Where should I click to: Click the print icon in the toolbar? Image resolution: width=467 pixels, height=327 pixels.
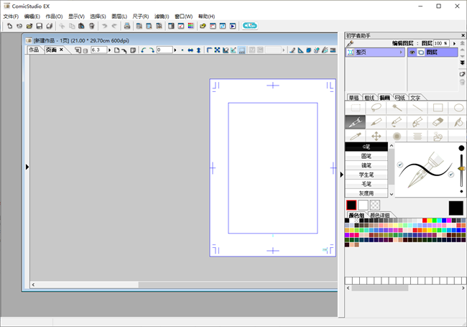click(x=127, y=26)
